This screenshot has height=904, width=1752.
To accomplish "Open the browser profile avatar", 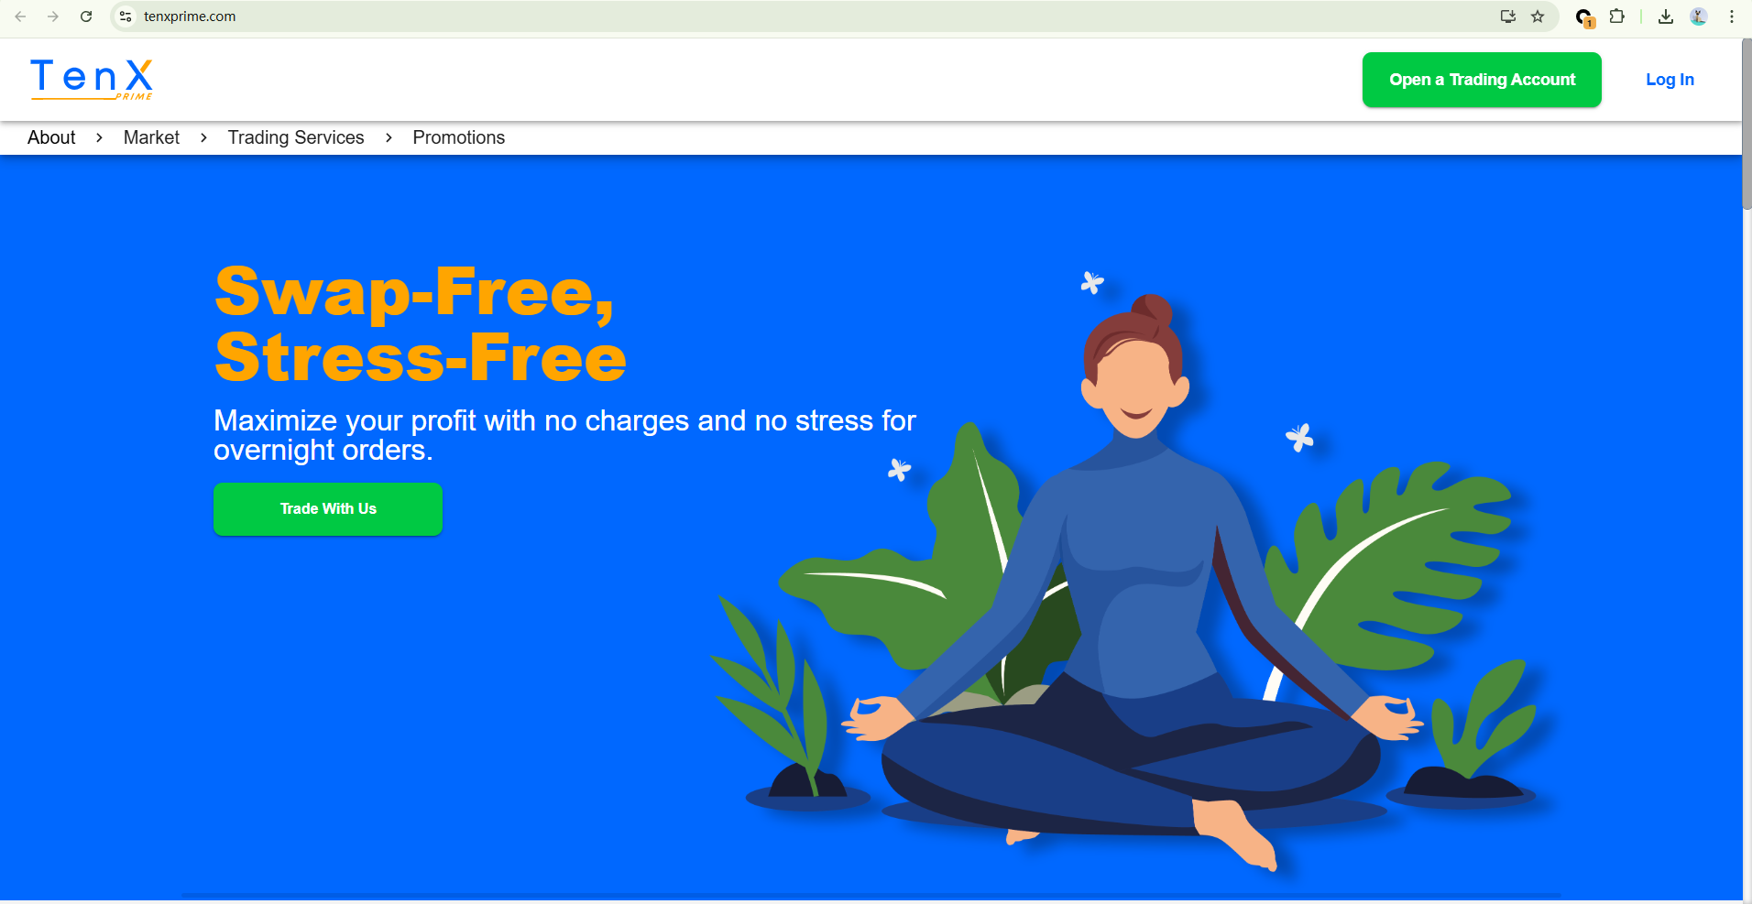I will click(1699, 16).
